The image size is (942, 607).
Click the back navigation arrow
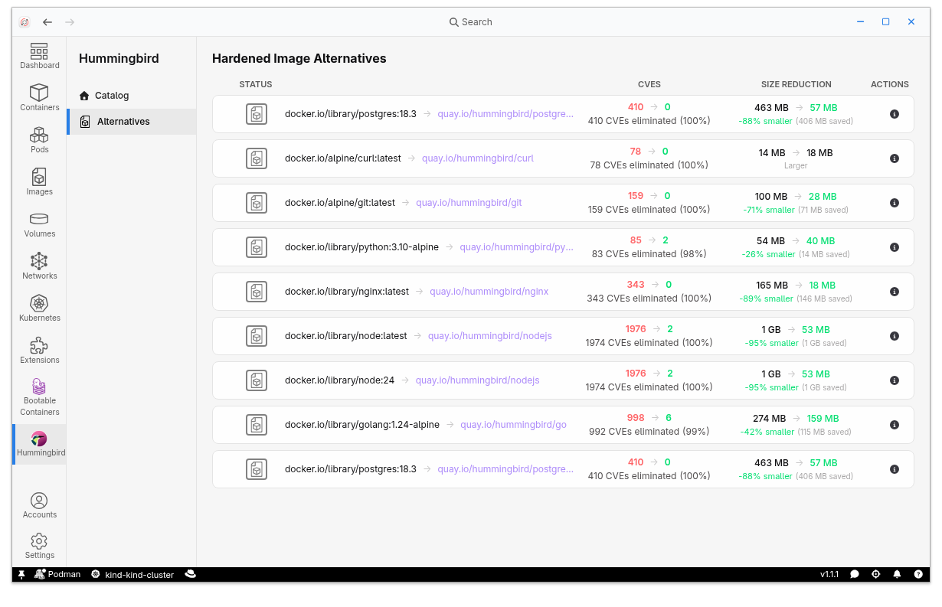47,22
